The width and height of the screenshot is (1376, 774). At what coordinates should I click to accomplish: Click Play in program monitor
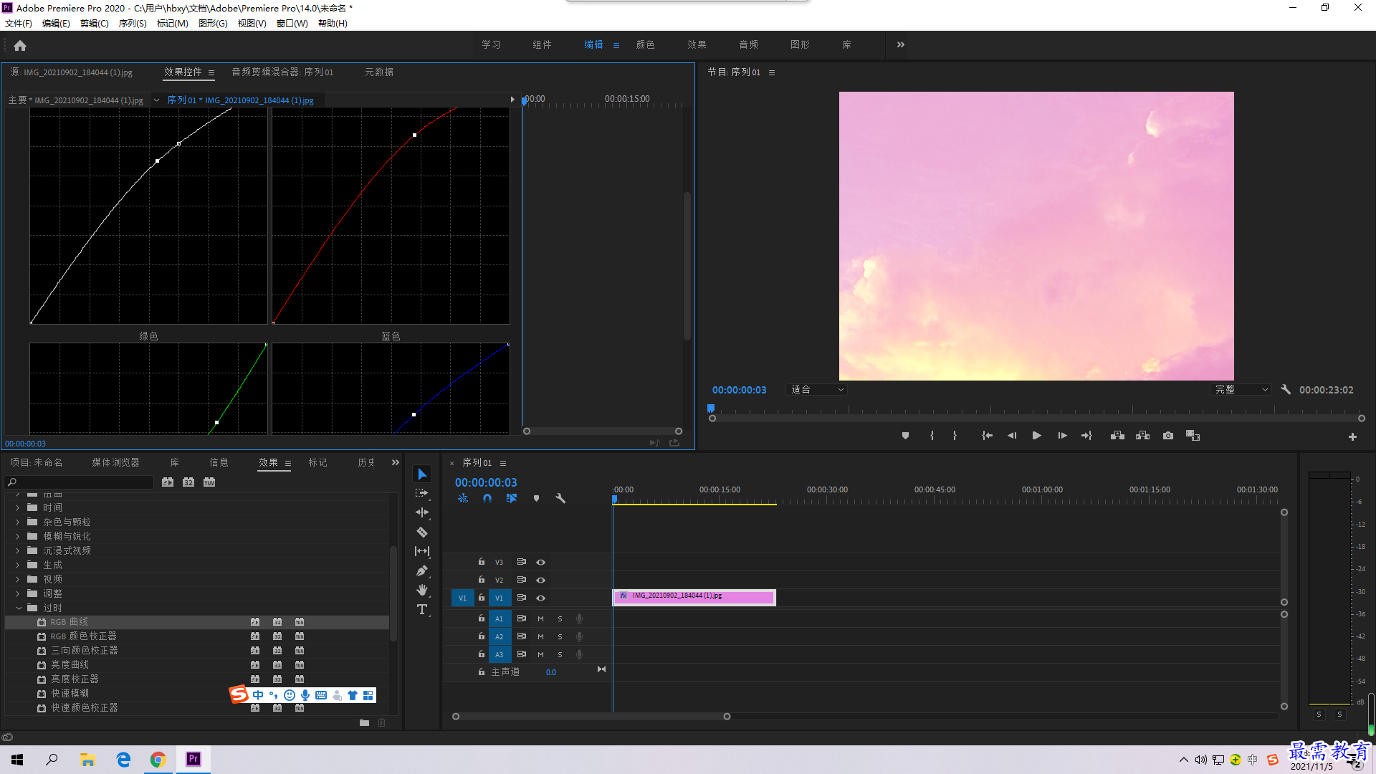point(1036,436)
